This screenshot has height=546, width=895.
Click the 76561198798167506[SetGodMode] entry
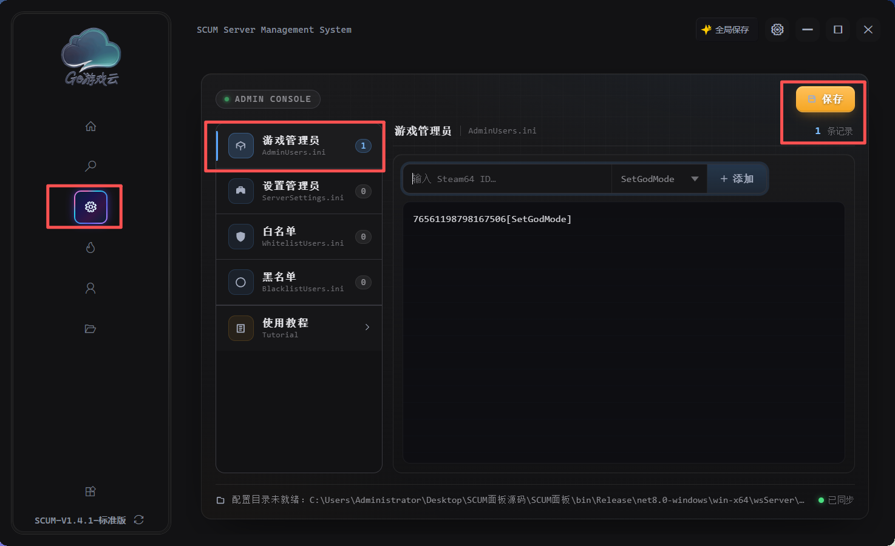click(x=492, y=219)
